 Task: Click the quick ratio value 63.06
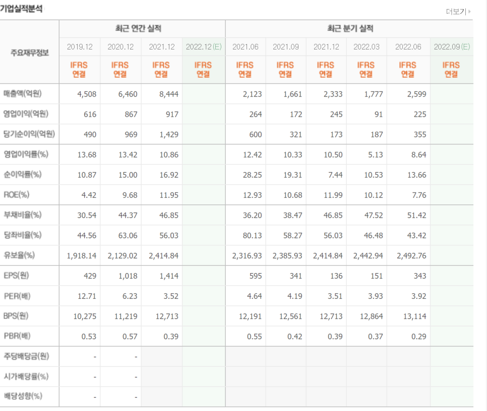click(128, 236)
